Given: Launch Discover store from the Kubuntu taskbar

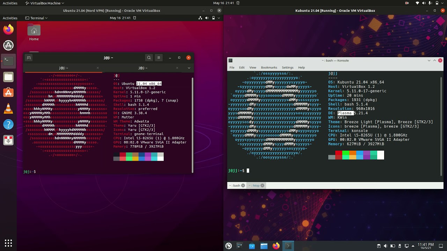Looking at the screenshot, I should [x=252, y=246].
